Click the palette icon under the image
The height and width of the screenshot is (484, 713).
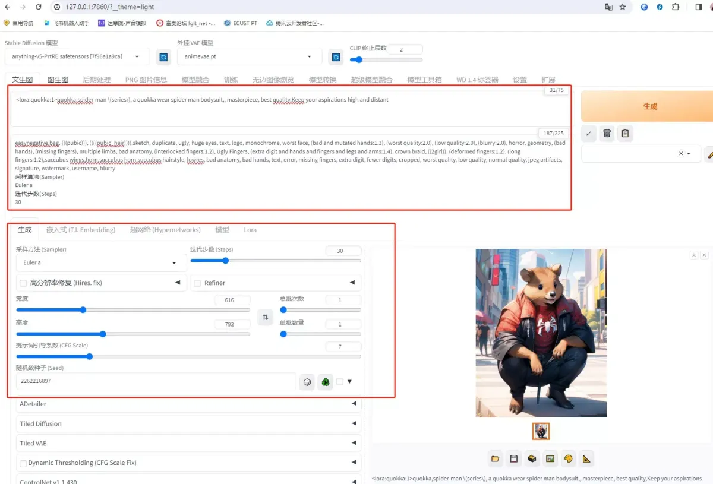[x=568, y=458]
